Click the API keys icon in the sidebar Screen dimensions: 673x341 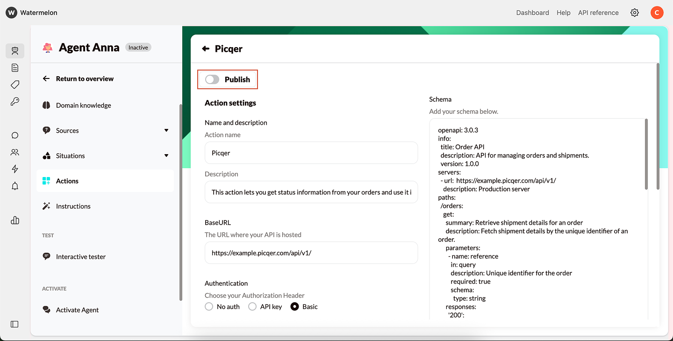click(14, 101)
